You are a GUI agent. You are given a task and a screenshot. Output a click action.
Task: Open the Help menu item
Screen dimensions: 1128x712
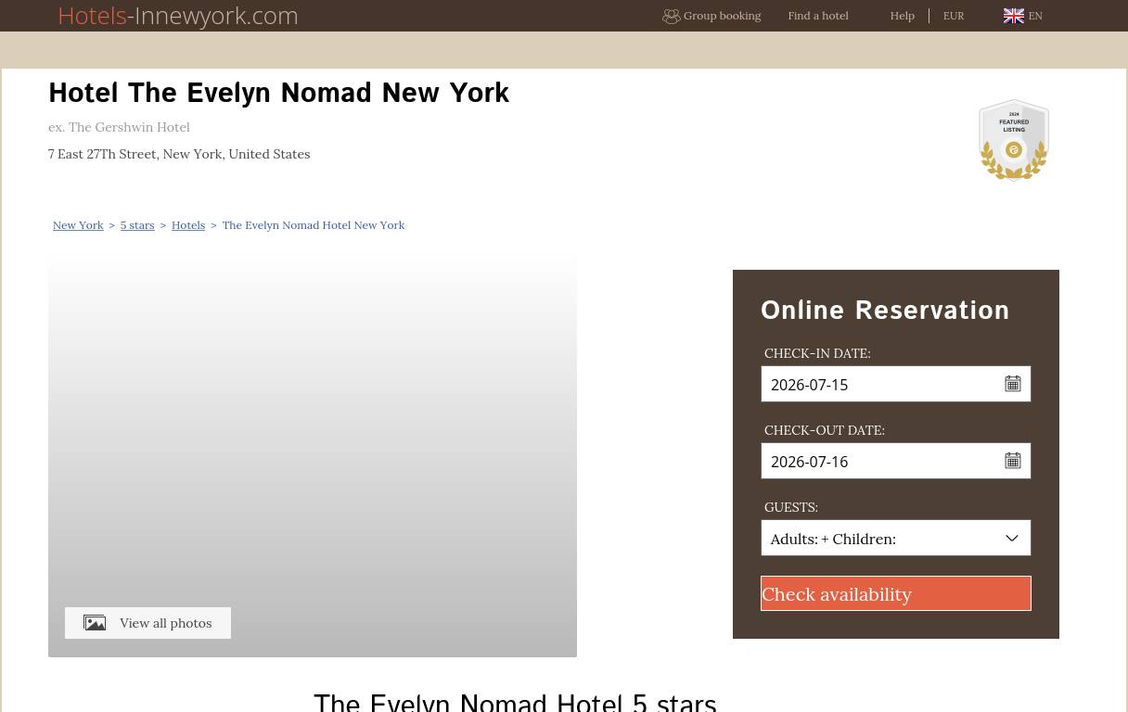(x=902, y=16)
